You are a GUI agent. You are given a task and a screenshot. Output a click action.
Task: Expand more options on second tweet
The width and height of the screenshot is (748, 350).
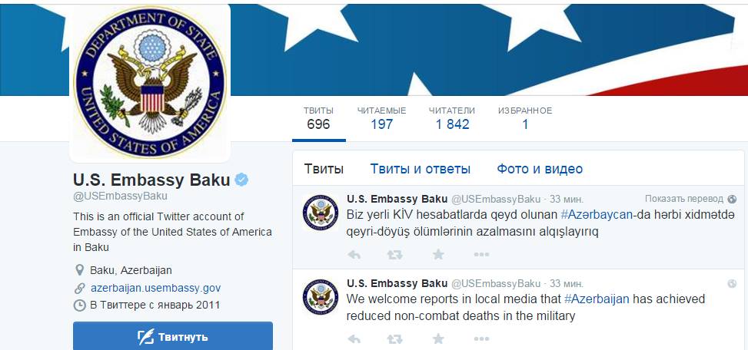(x=481, y=339)
